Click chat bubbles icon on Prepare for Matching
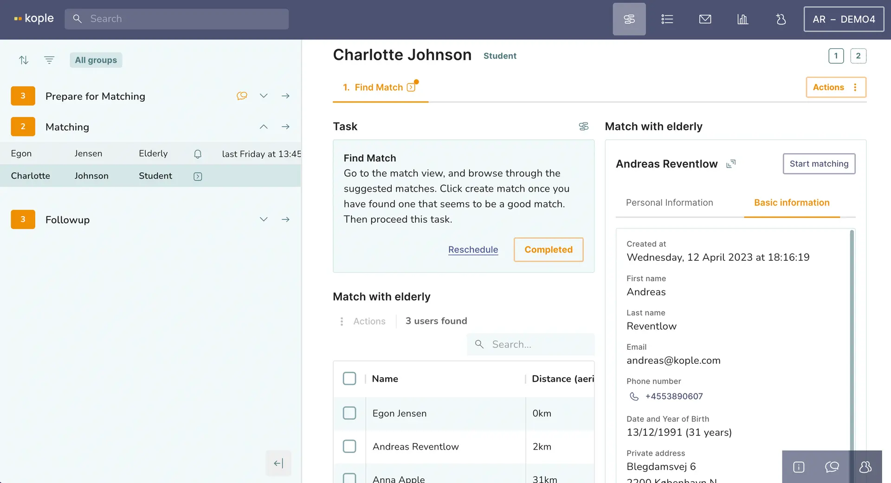 click(242, 96)
